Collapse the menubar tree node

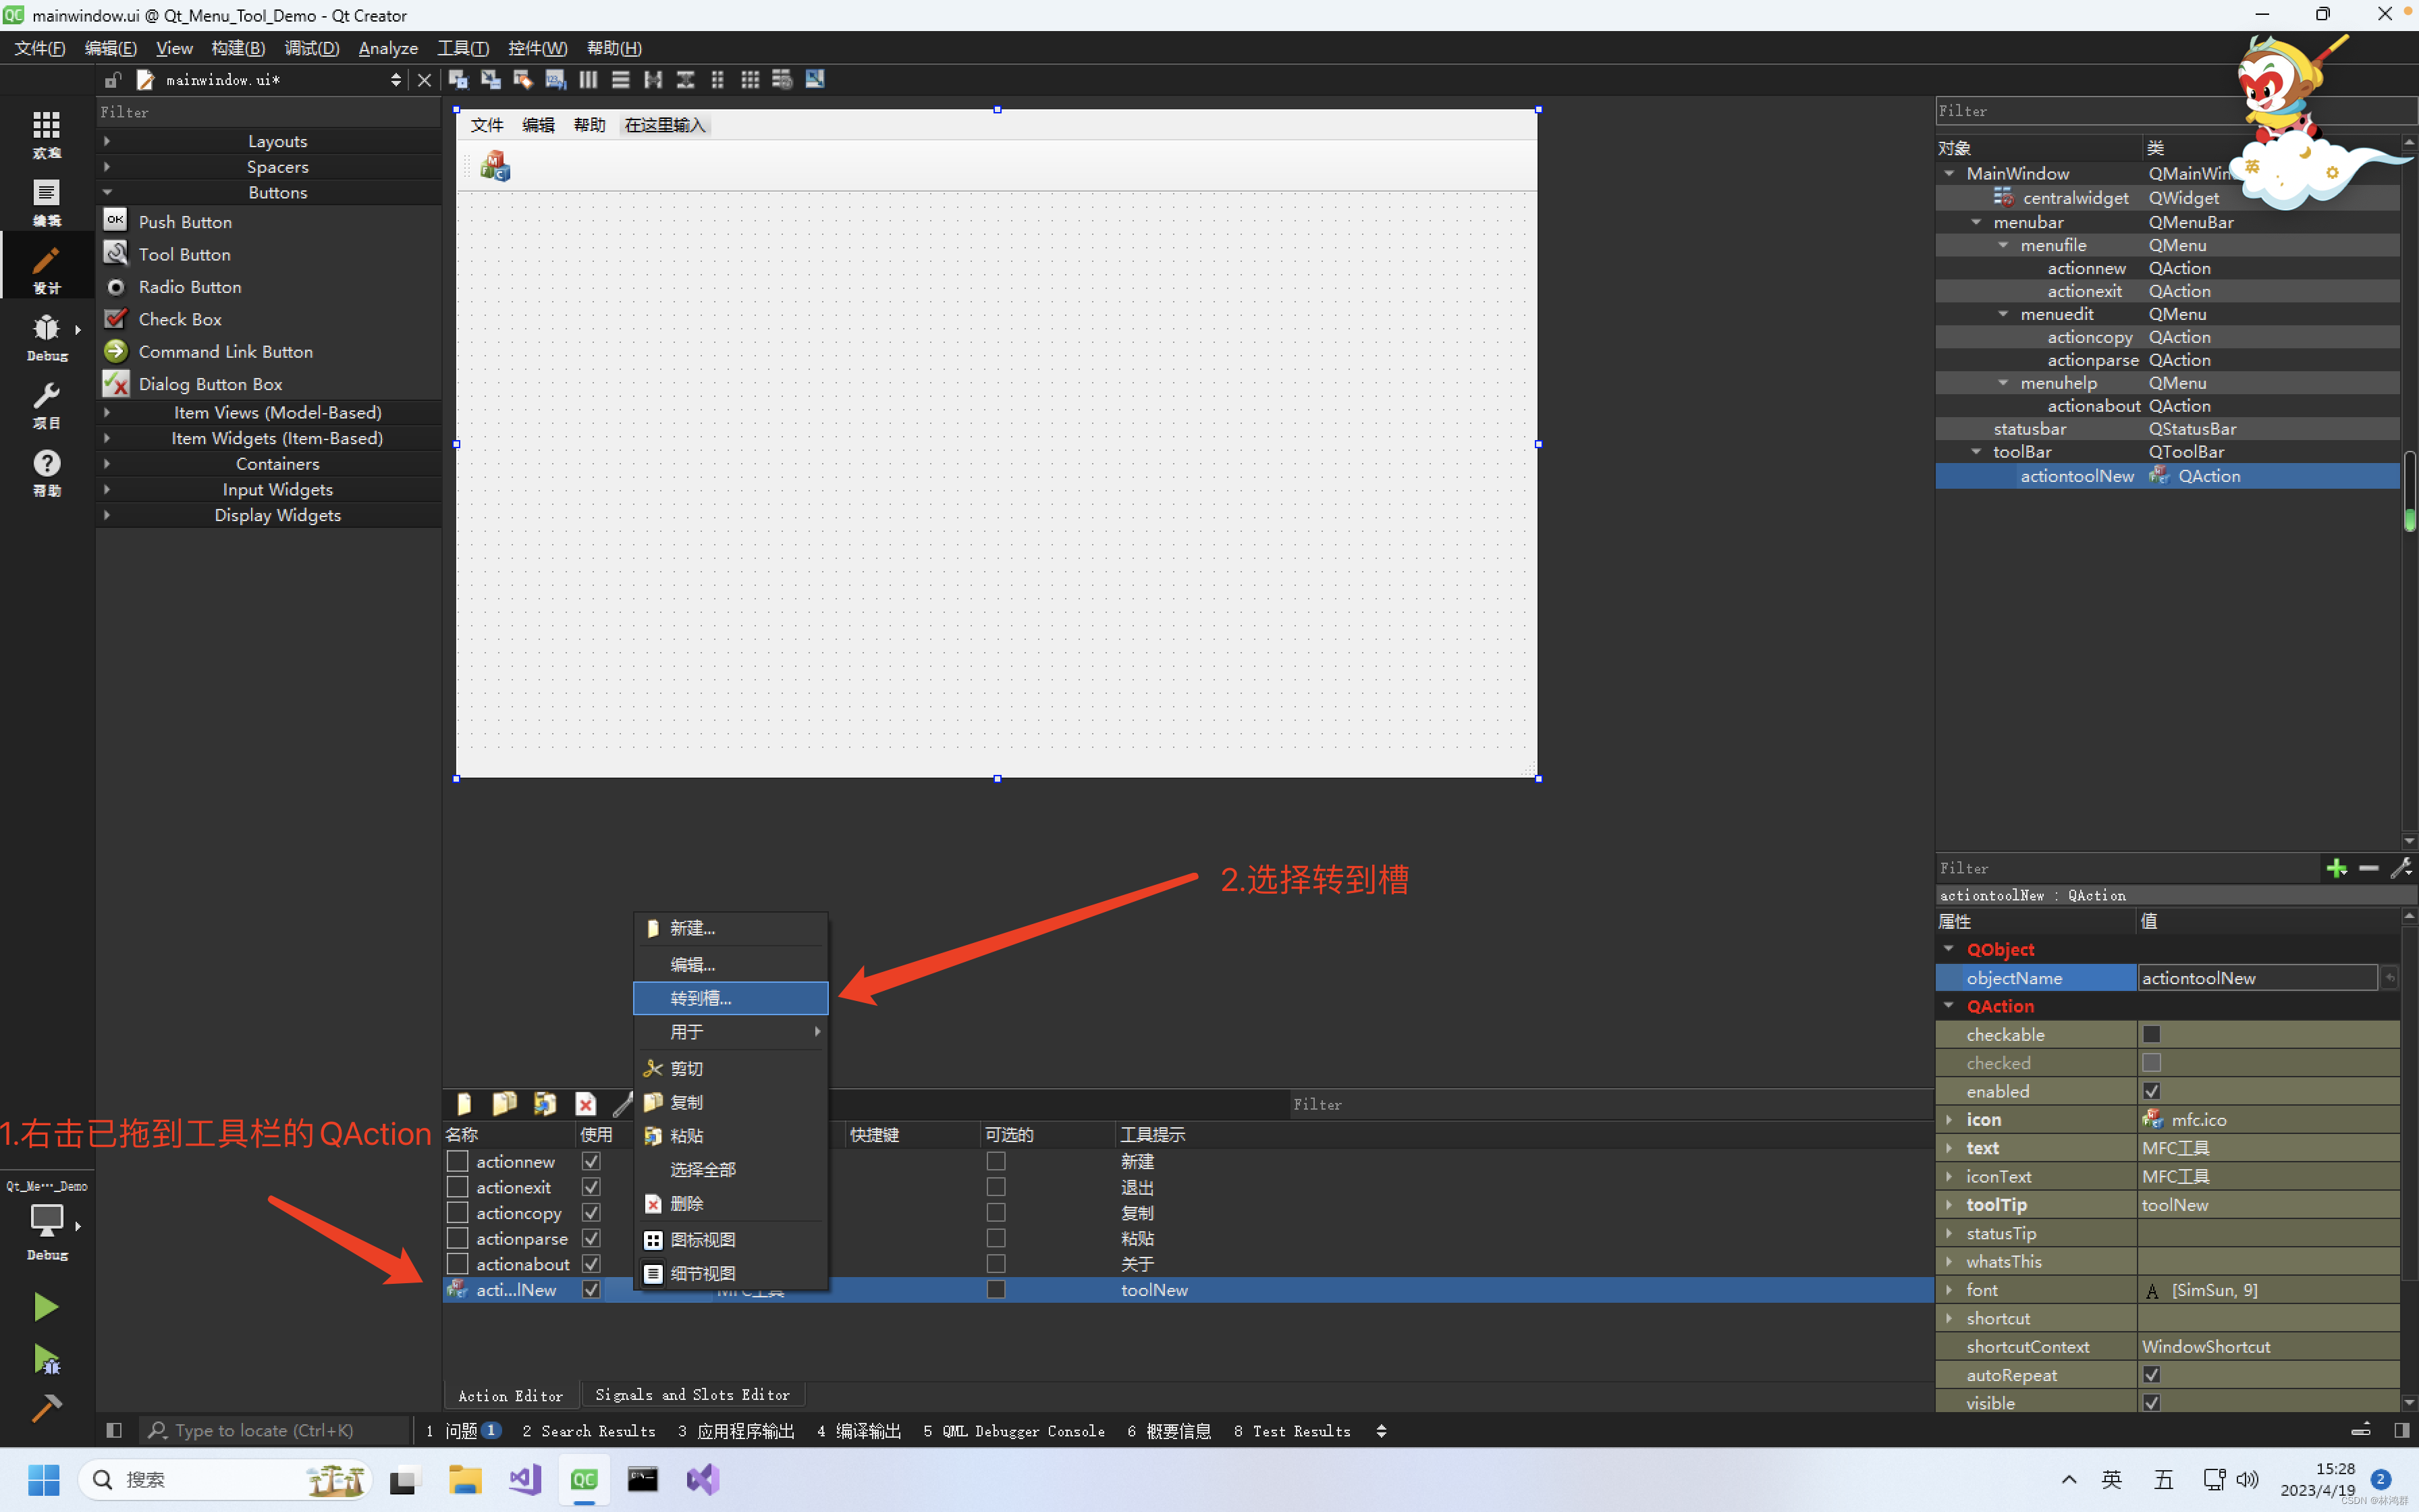(1976, 222)
